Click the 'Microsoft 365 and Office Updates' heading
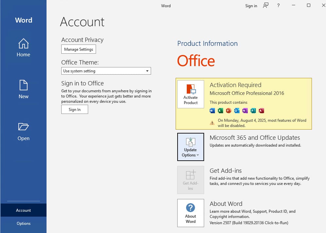 click(255, 138)
